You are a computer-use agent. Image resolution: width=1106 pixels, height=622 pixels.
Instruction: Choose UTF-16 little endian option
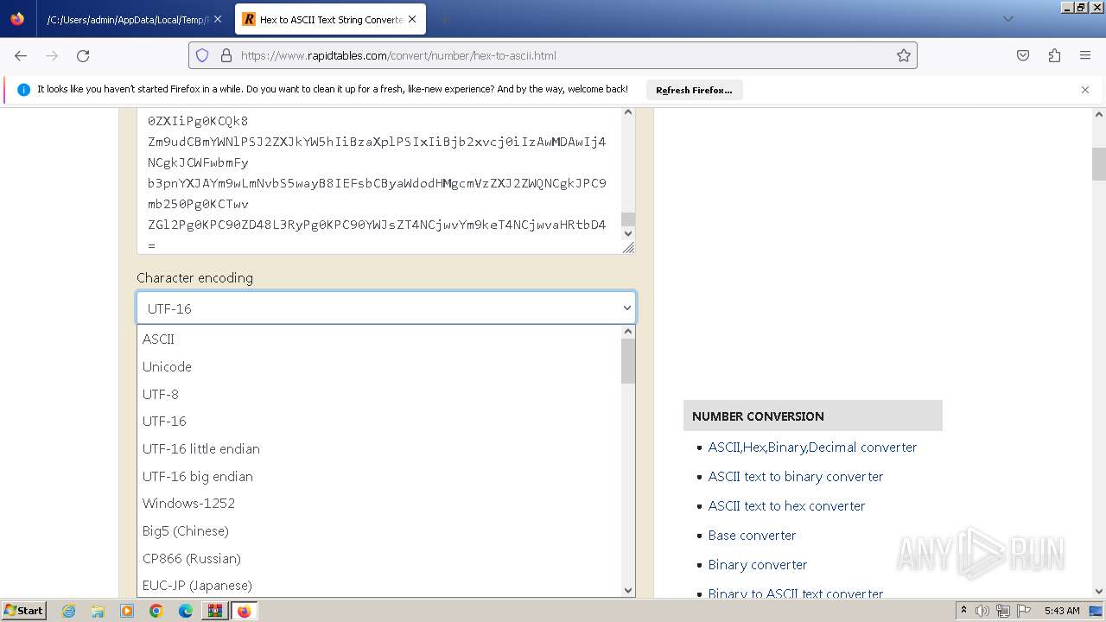(379, 448)
